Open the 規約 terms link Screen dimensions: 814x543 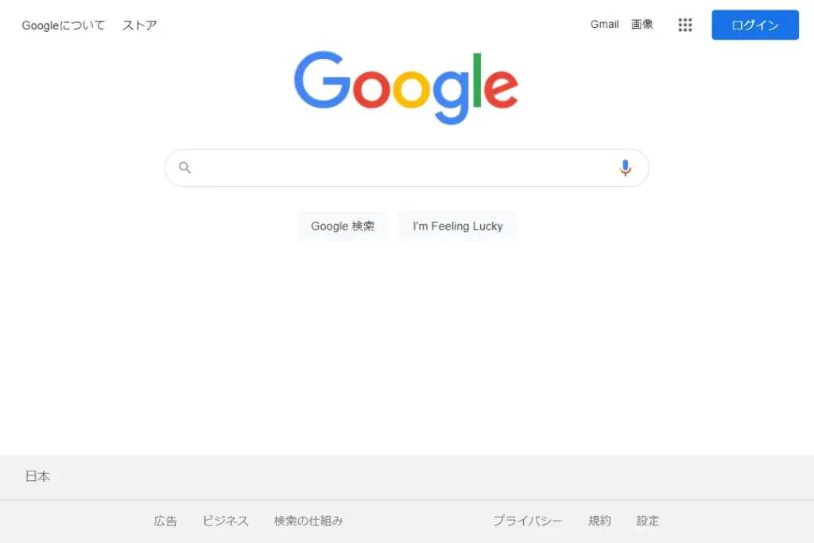pos(599,521)
